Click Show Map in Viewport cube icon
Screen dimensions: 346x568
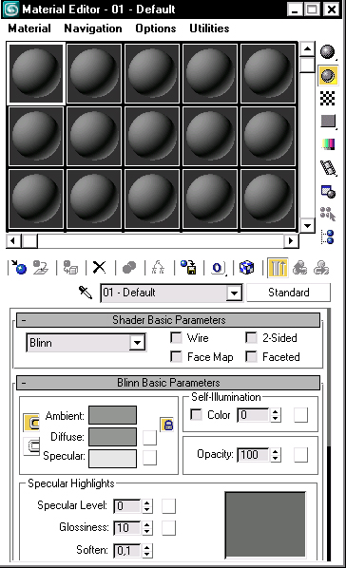[246, 268]
